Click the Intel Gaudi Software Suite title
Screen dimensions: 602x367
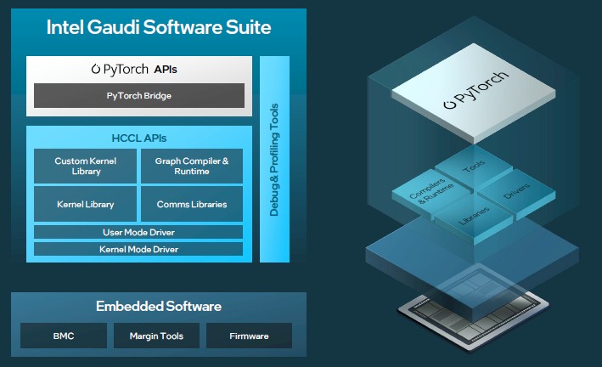pyautogui.click(x=159, y=27)
